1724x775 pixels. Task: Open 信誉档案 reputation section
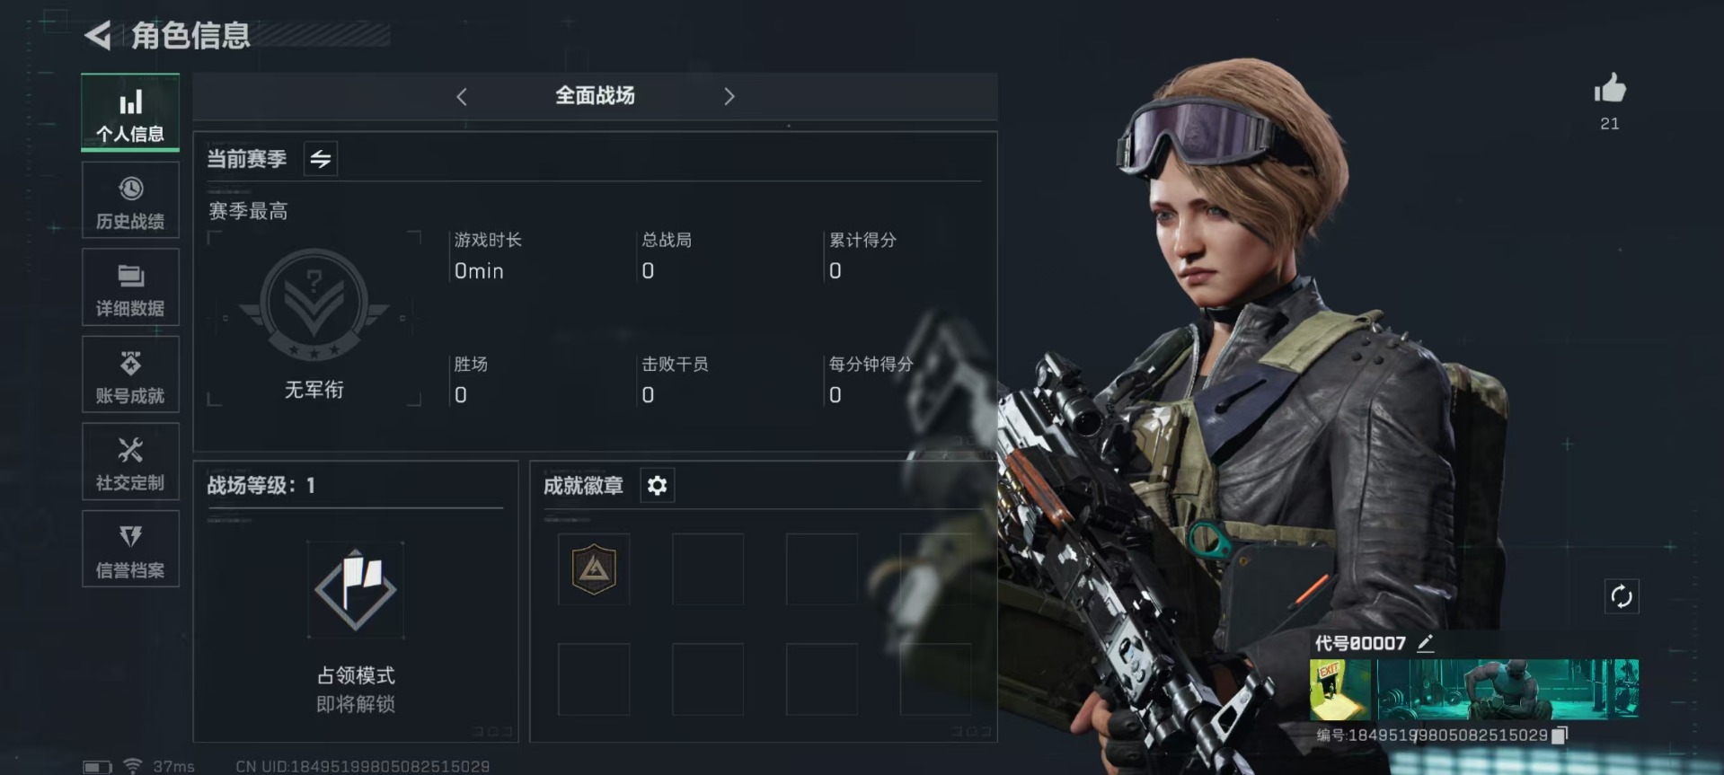[x=130, y=549]
